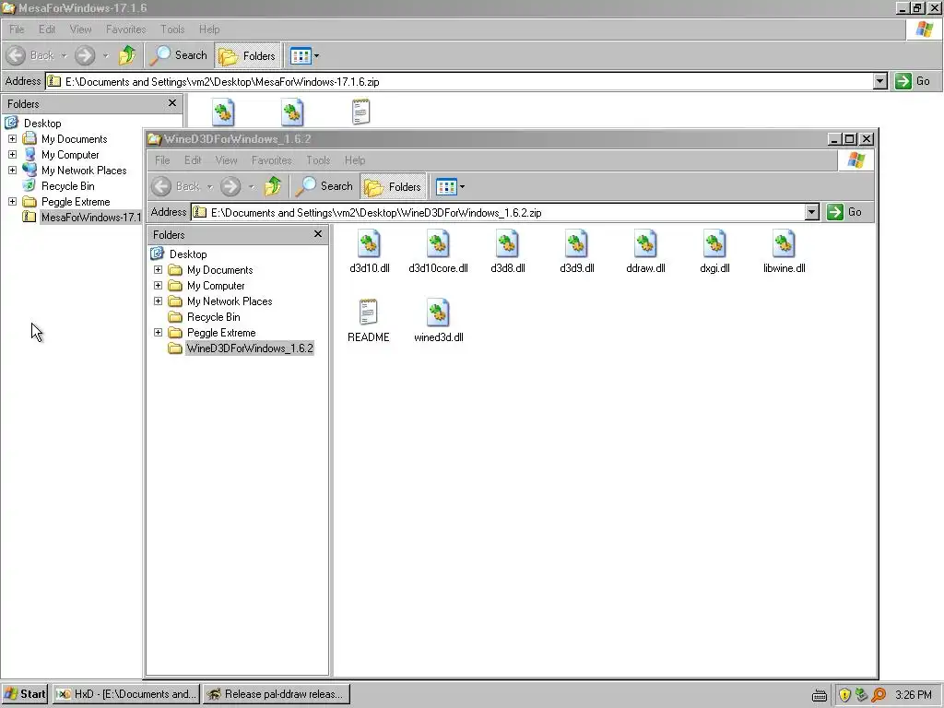The width and height of the screenshot is (944, 708).
Task: Open Edit menu in WineD3D window
Action: [x=193, y=160]
